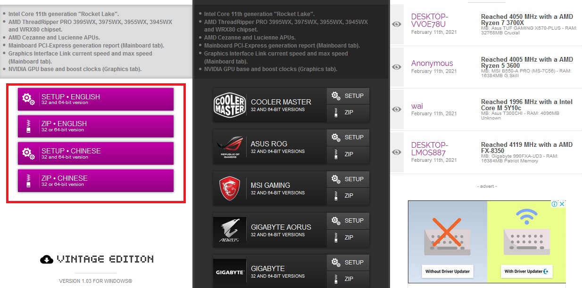582x288 pixels.
Task: Click the GIGABYTE brand logo
Action: [230, 272]
